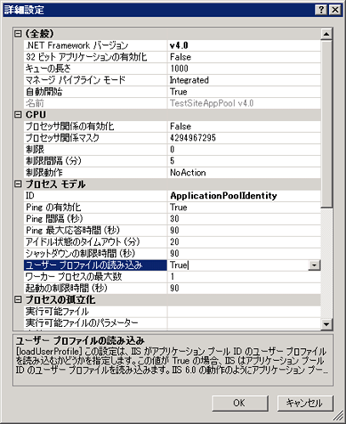Click the OK button

(x=240, y=403)
